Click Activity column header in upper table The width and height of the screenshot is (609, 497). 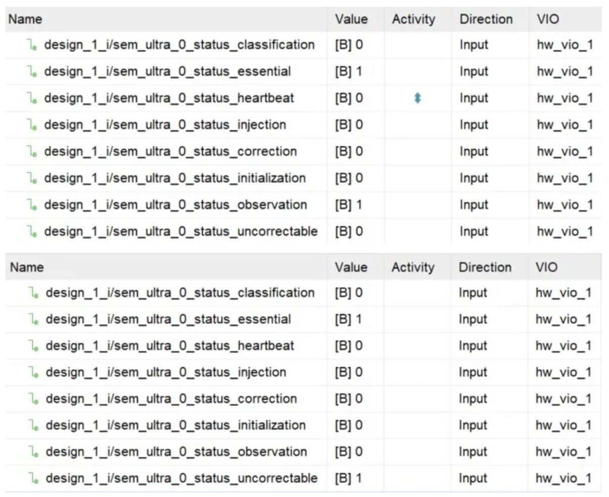[x=413, y=19]
